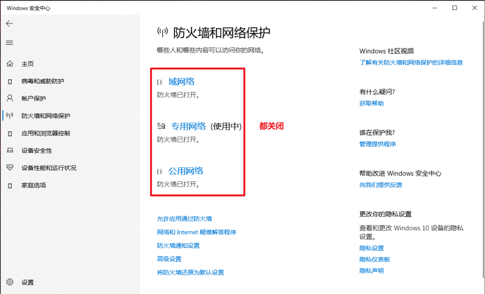Click 允许应用通过防火墙 link
The height and width of the screenshot is (294, 485).
[184, 219]
